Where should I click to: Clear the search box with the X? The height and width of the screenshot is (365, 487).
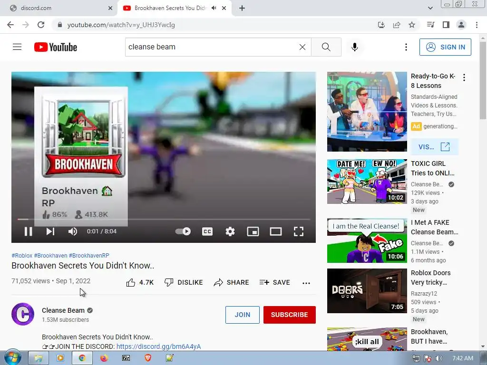302,47
